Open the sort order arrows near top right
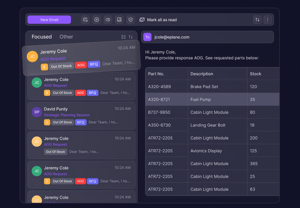Viewport: 300px width, 208px height. point(257,19)
